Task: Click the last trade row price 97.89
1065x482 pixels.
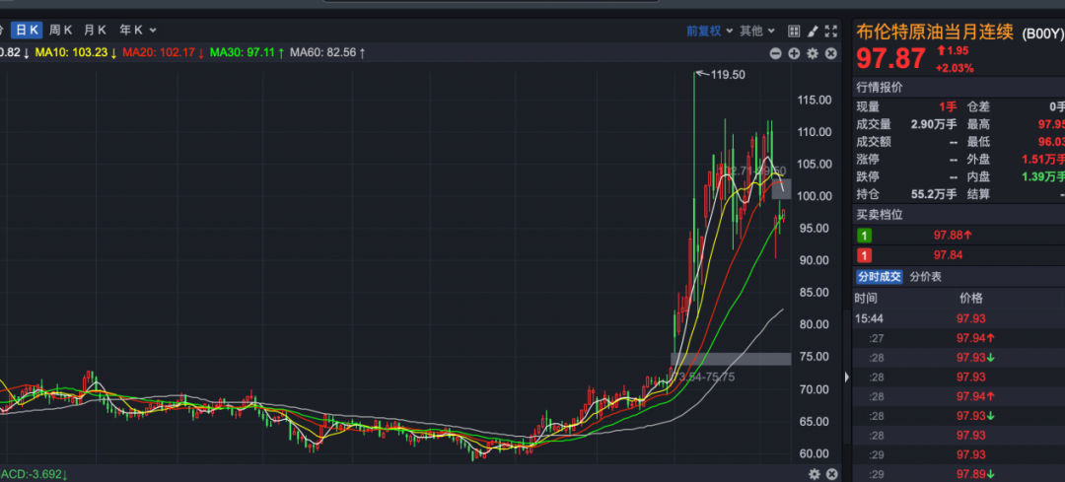Action: 971,474
